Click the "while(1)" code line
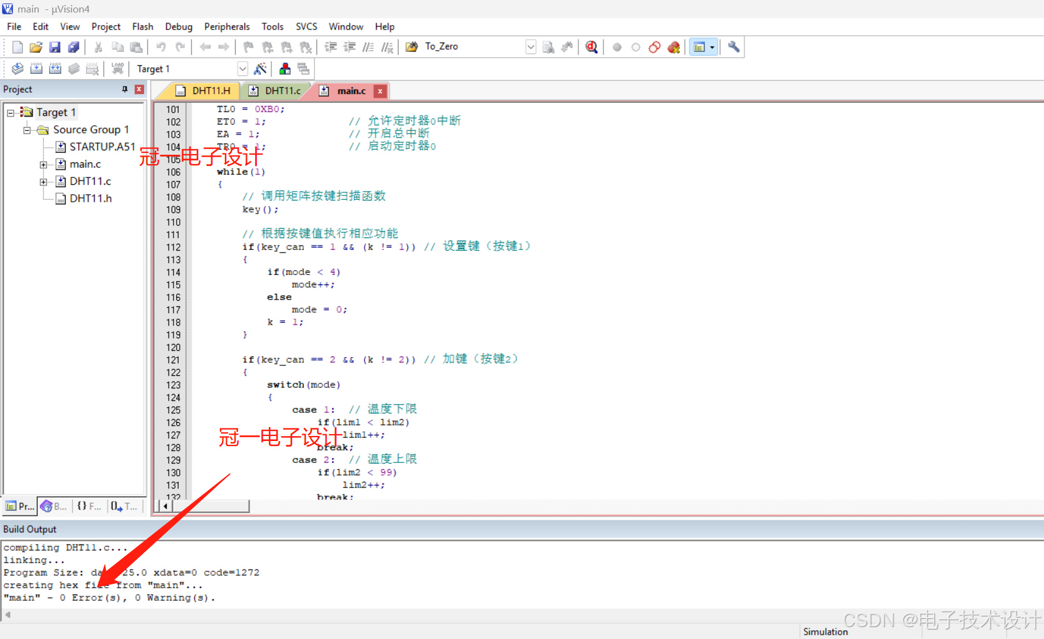Screen dimensions: 1044x639 click(x=241, y=172)
